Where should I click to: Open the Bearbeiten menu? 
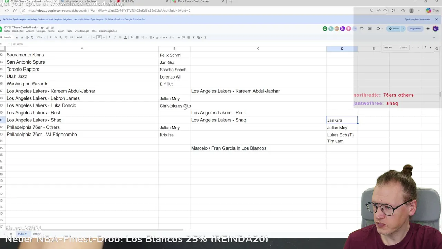coord(18,31)
